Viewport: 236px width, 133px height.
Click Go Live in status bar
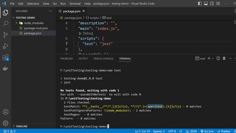pyautogui.click(x=207, y=131)
